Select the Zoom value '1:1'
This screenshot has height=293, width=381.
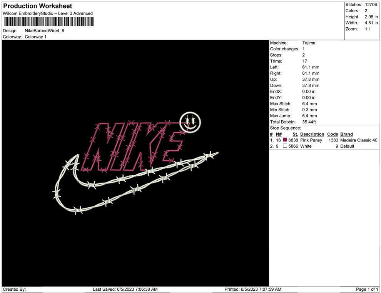tap(368, 29)
